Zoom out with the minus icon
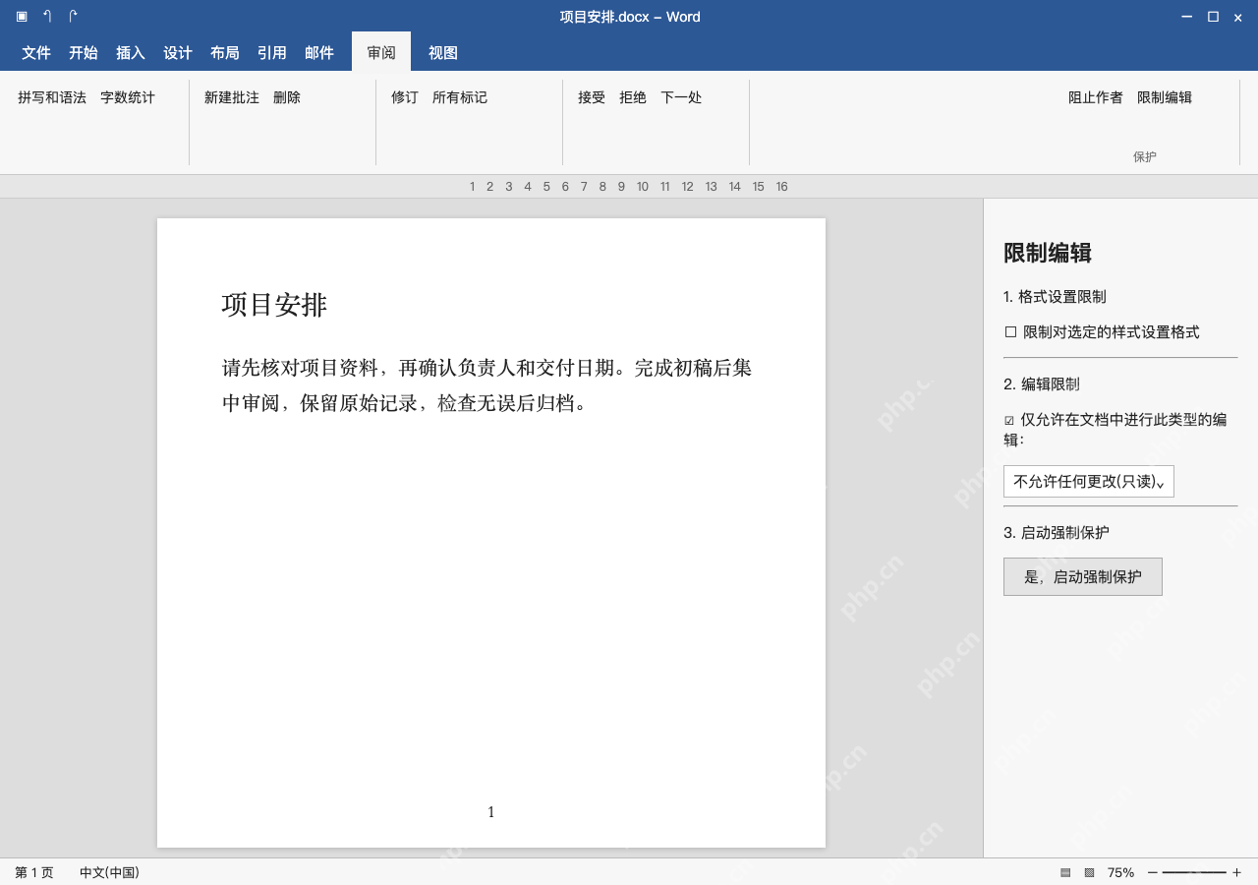The height and width of the screenshot is (885, 1258). [1153, 872]
